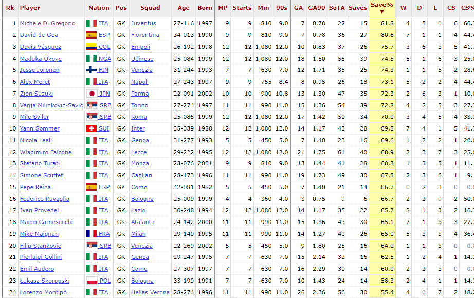Viewport: 474px width, 298px height.
Task: Open Hellas Verona squad page
Action: tap(150, 292)
